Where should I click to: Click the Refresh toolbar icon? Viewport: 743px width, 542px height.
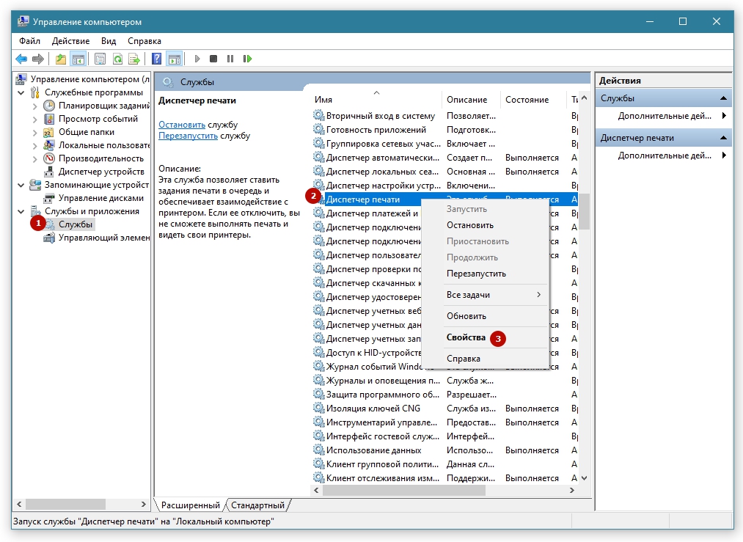coord(117,59)
